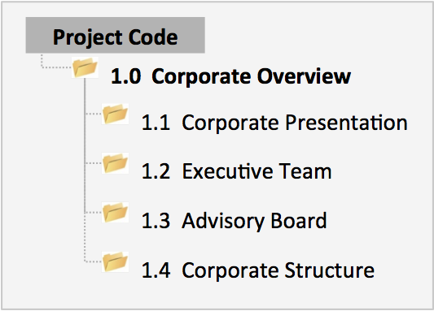
Task: Select the bold Corporate Overview label
Action: tap(252, 76)
